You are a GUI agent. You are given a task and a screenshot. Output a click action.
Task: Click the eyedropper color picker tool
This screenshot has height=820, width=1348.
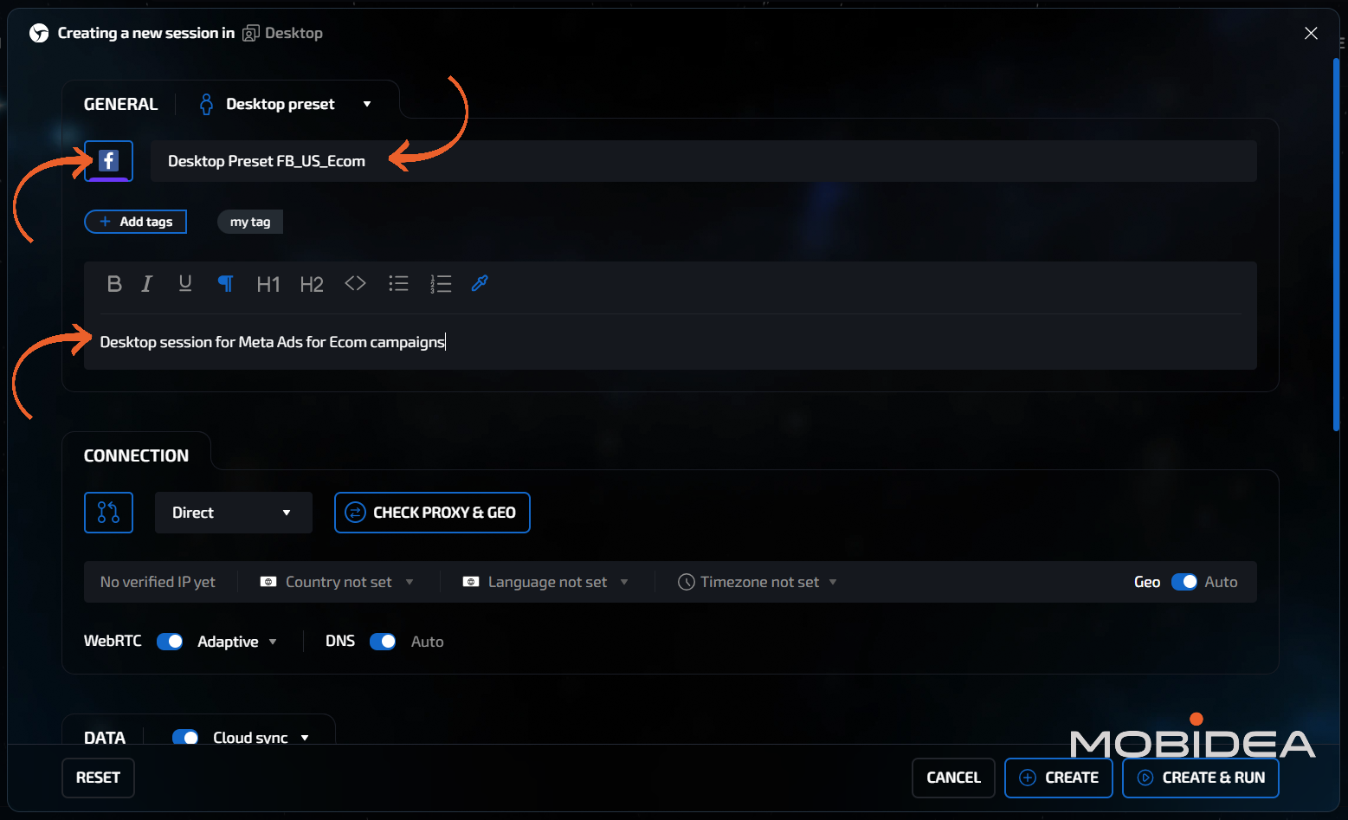(480, 284)
